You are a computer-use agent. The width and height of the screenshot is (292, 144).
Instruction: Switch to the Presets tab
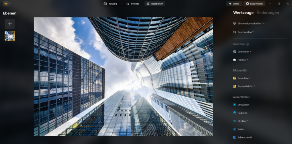pyautogui.click(x=133, y=4)
